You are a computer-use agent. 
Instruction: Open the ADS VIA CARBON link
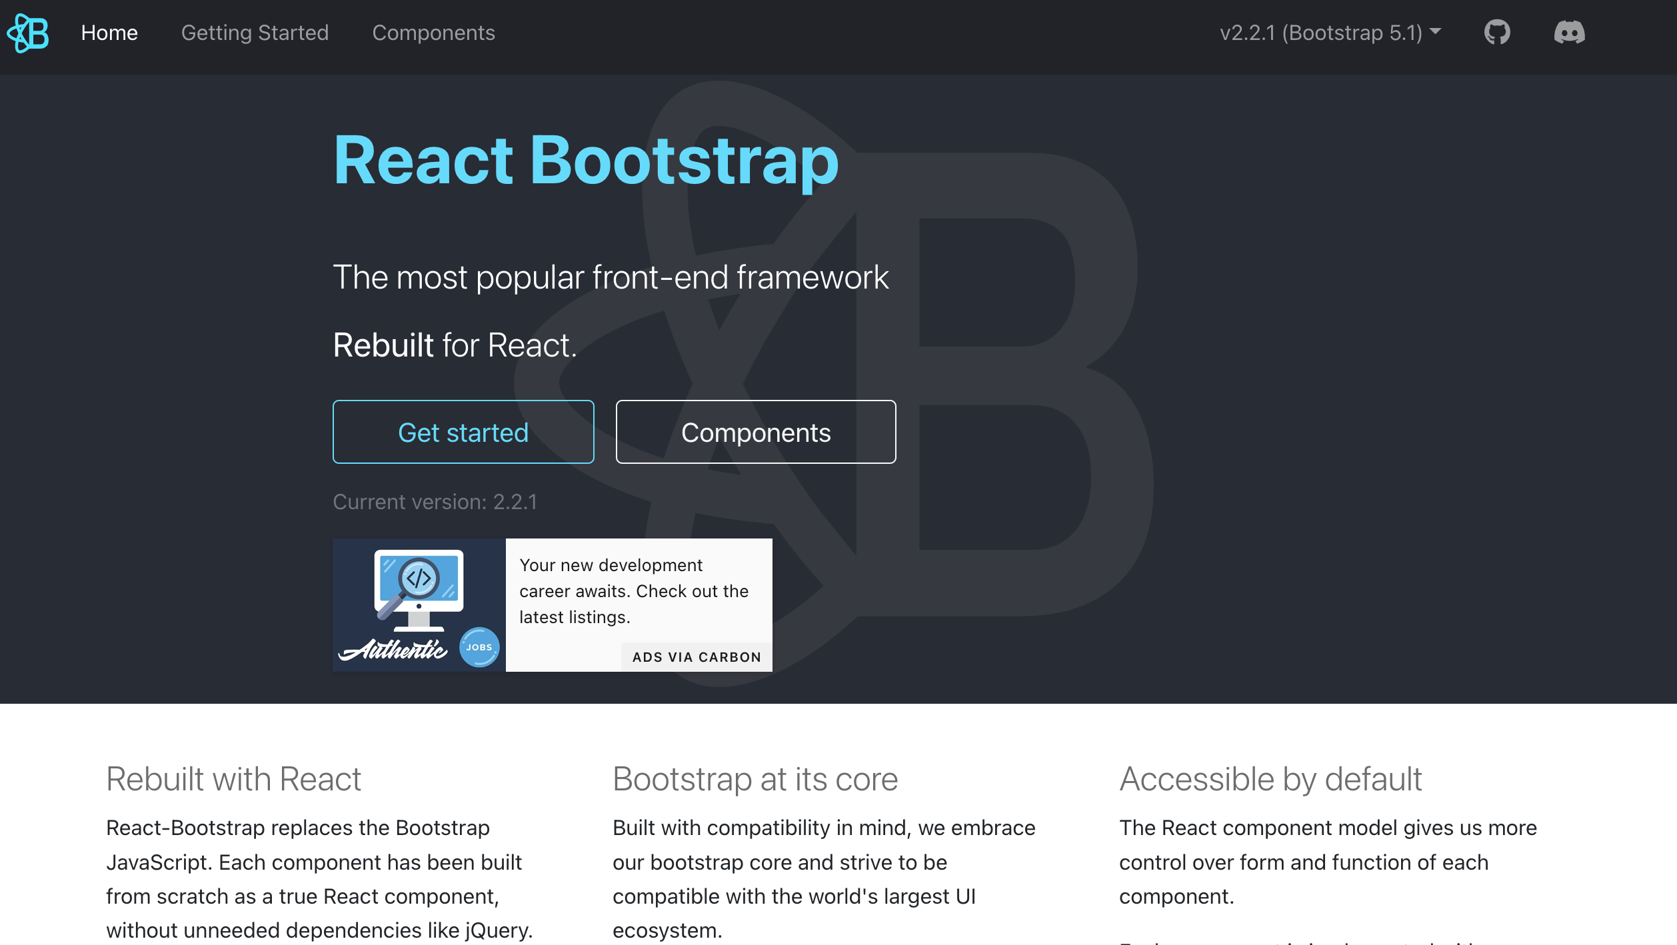point(697,657)
